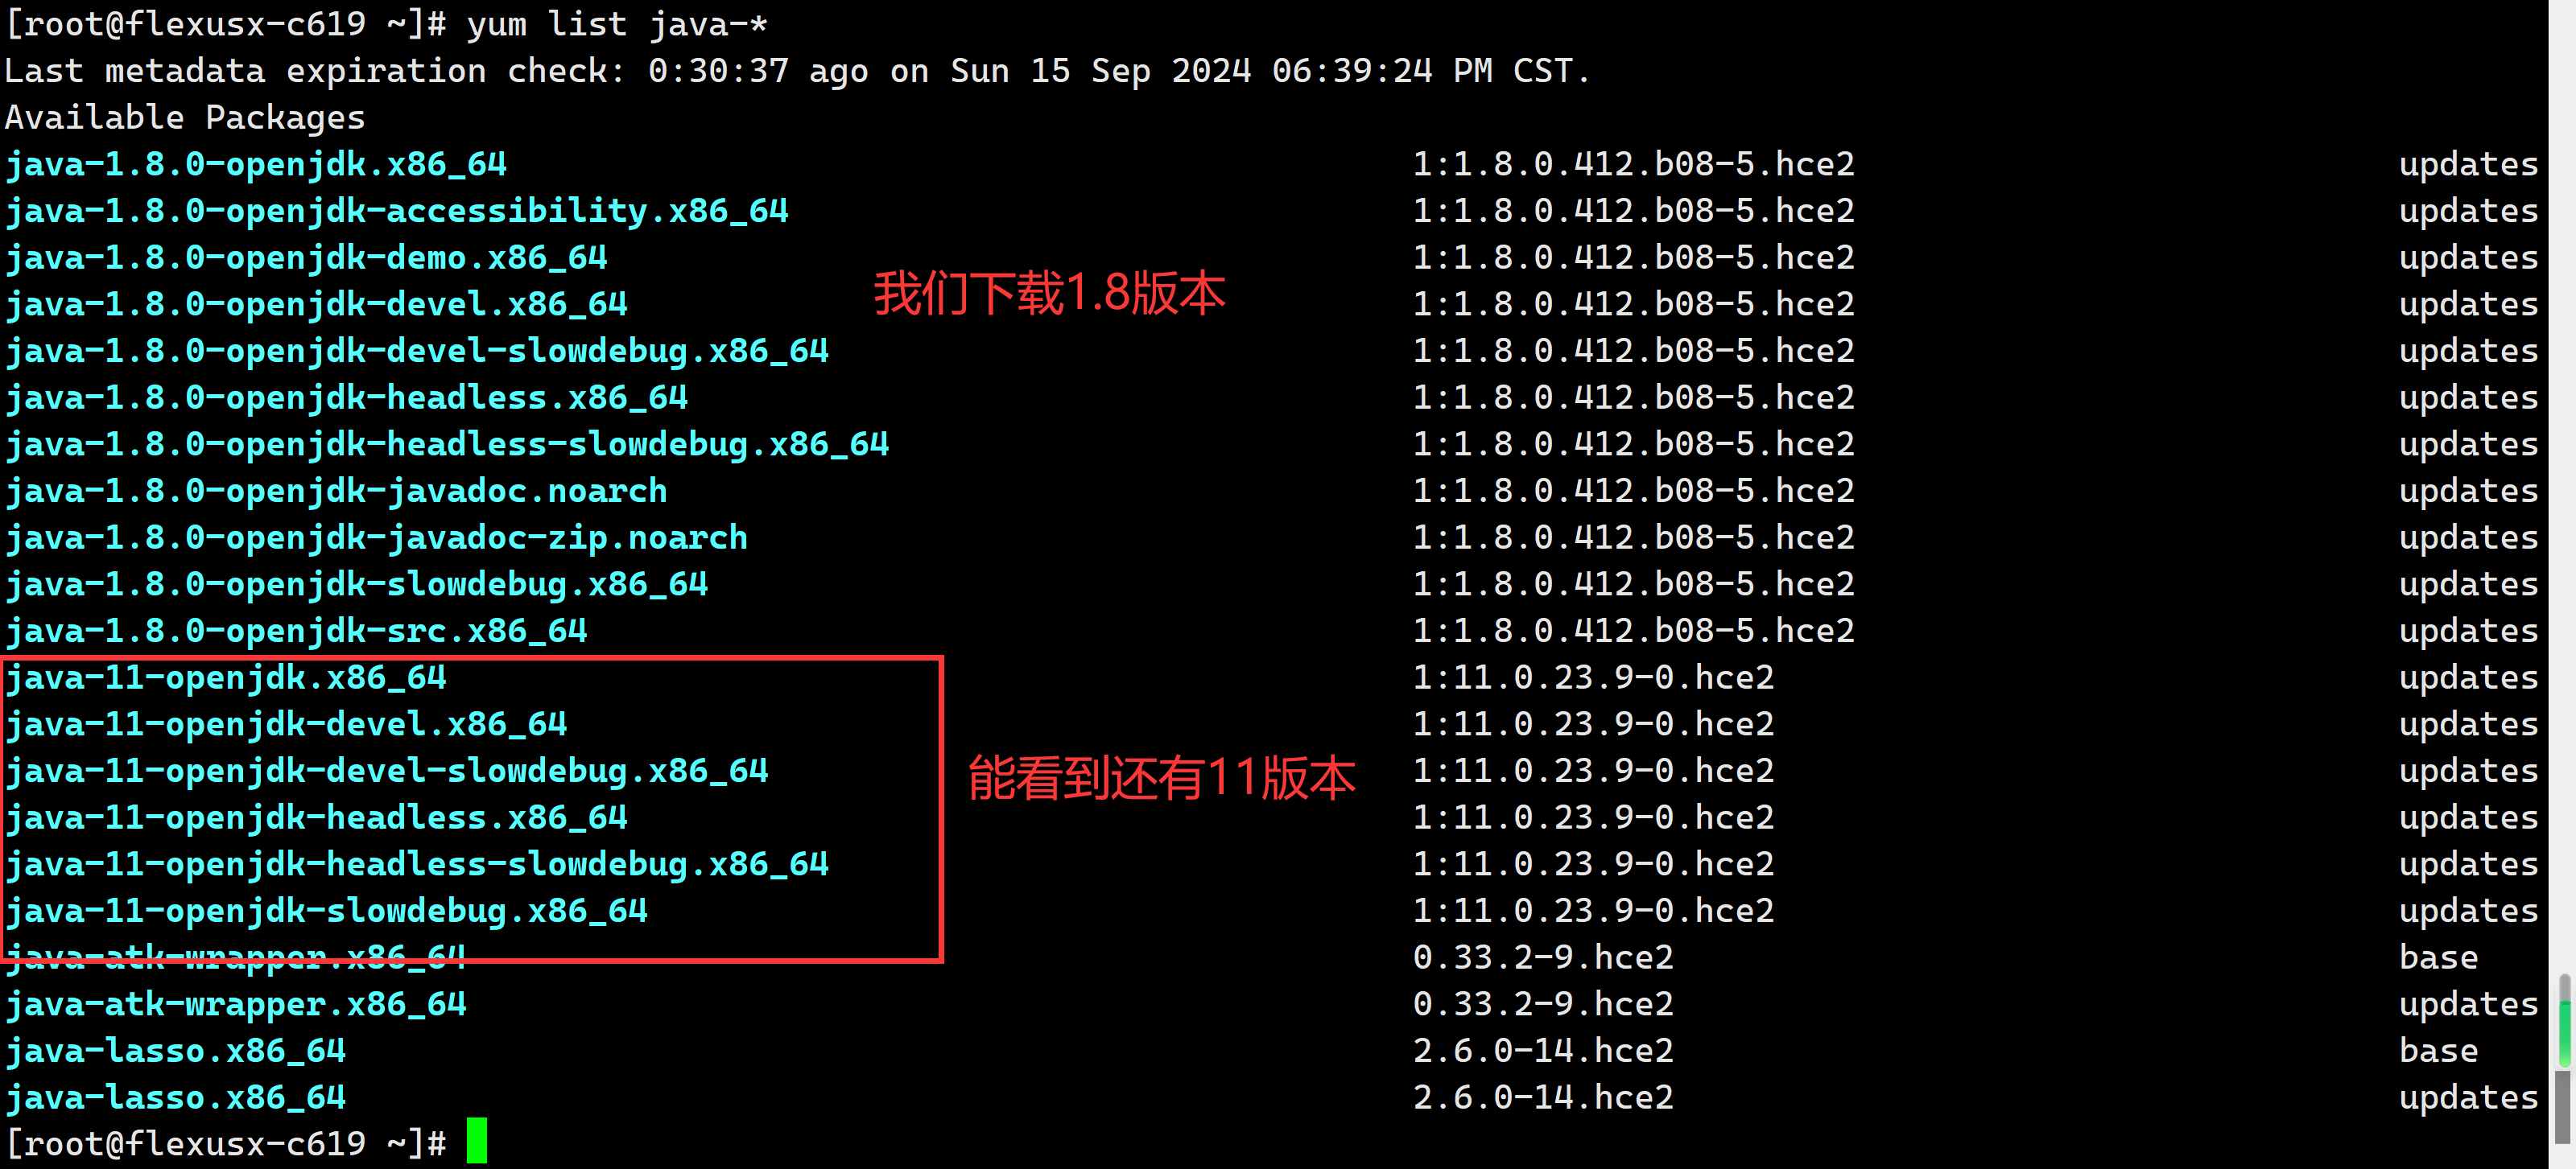Select the red highlight box around java-11 packages

tap(472, 809)
